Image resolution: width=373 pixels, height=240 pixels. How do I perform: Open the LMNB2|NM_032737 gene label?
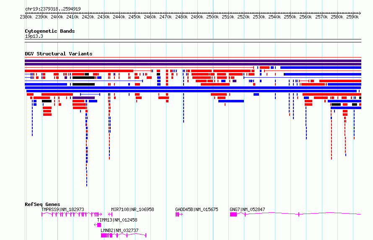point(119,230)
